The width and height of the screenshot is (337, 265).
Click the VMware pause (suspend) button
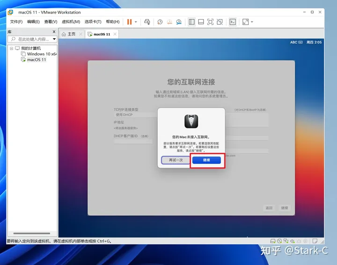point(129,21)
